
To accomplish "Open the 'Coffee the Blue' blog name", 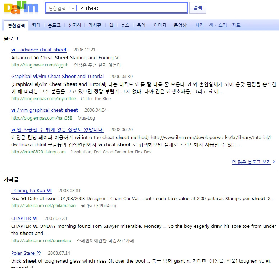I will pyautogui.click(x=96, y=99).
